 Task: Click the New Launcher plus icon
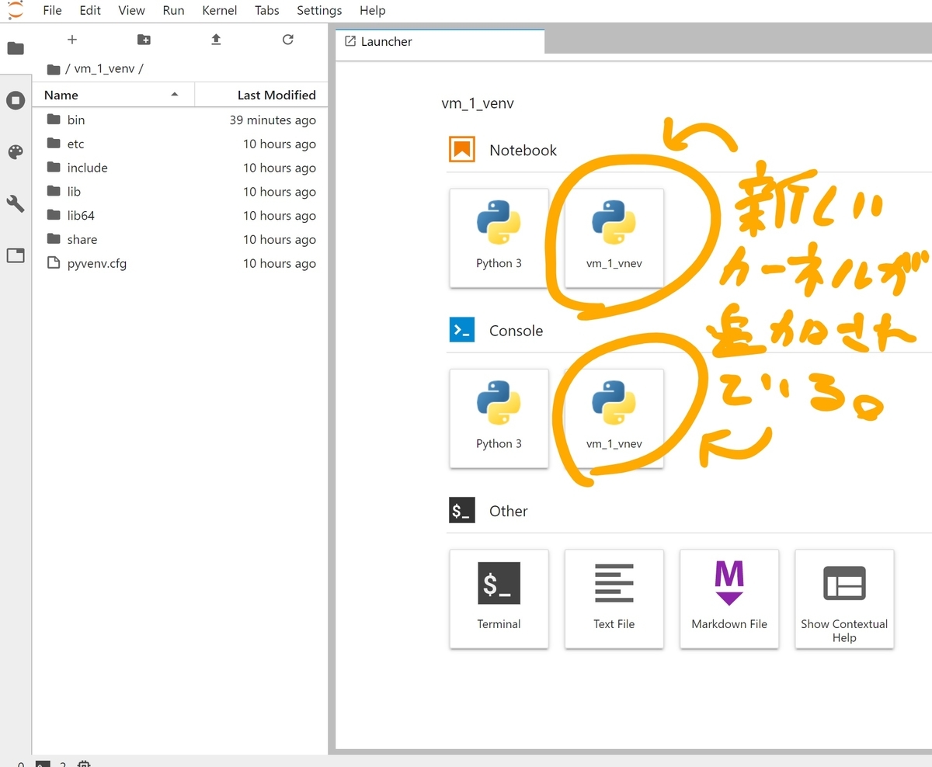coord(72,40)
